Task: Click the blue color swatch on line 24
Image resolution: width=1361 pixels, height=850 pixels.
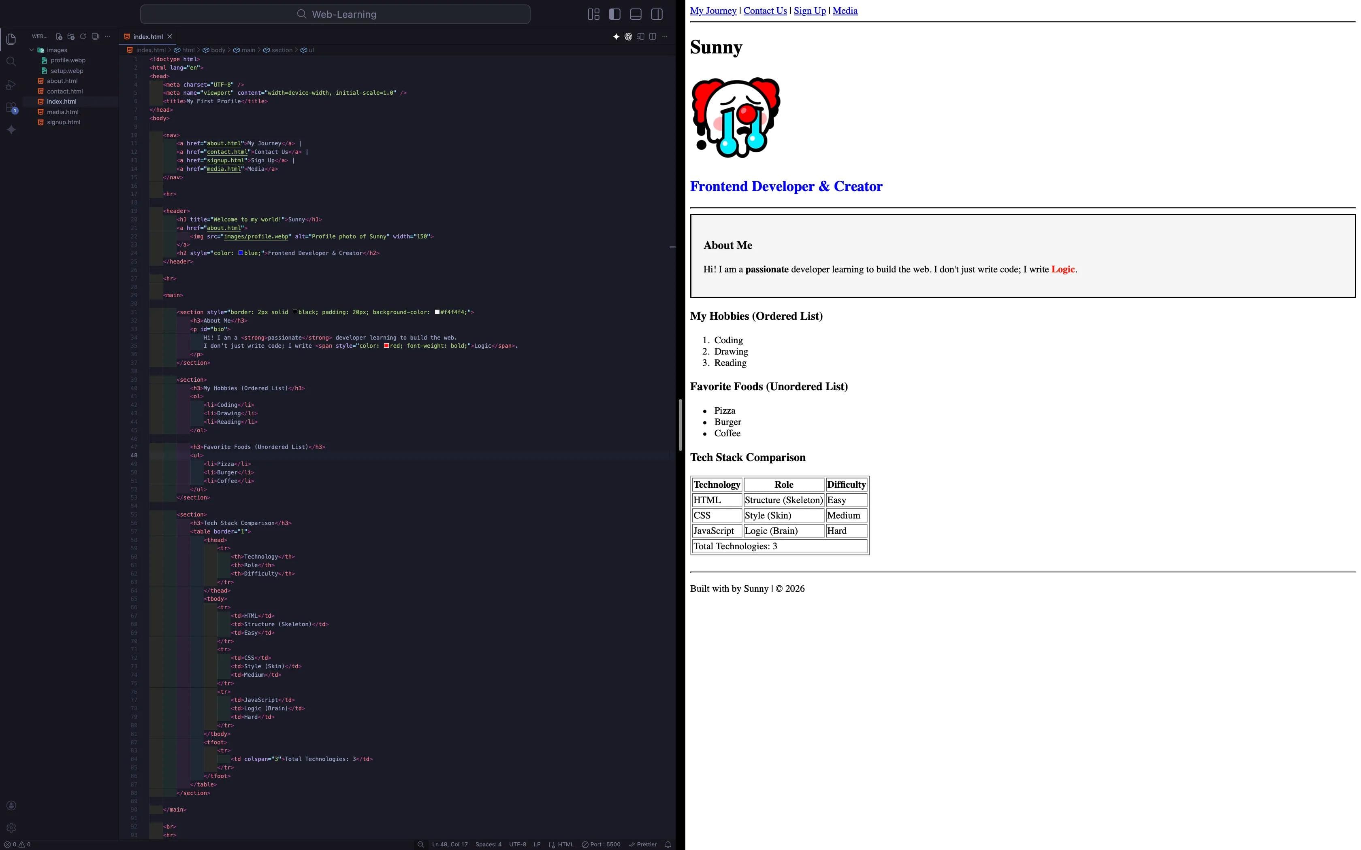Action: [x=241, y=253]
